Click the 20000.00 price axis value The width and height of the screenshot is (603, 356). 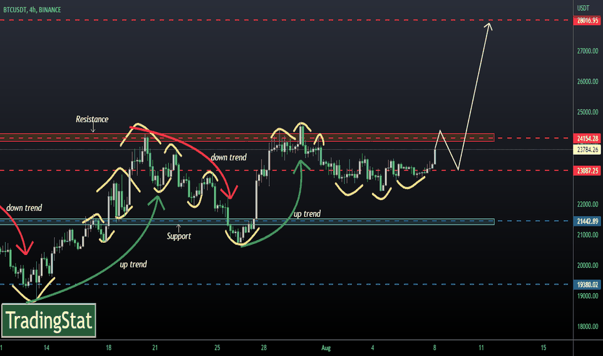(587, 265)
